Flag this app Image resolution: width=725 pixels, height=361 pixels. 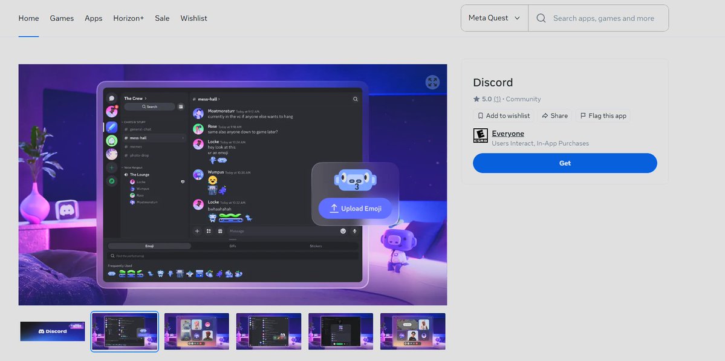click(603, 115)
